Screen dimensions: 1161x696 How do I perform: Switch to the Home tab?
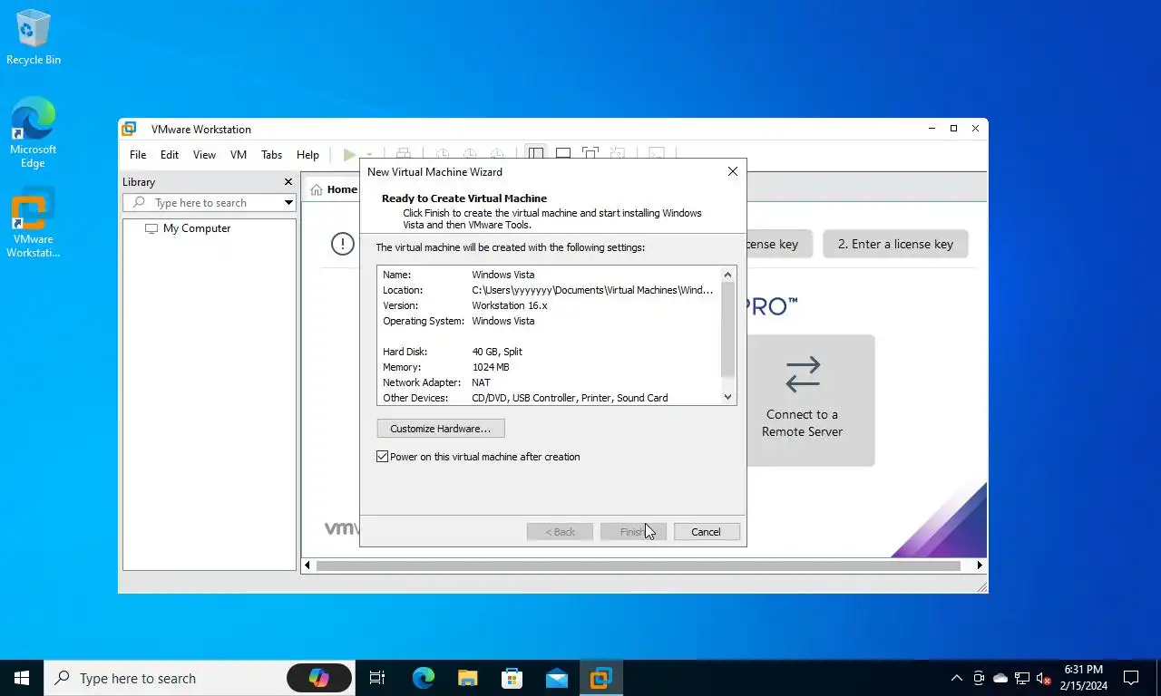pyautogui.click(x=333, y=189)
